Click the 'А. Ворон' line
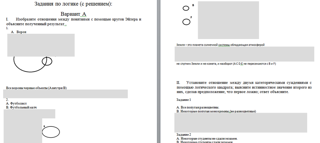The height and width of the screenshot is (143, 320). tap(19, 32)
